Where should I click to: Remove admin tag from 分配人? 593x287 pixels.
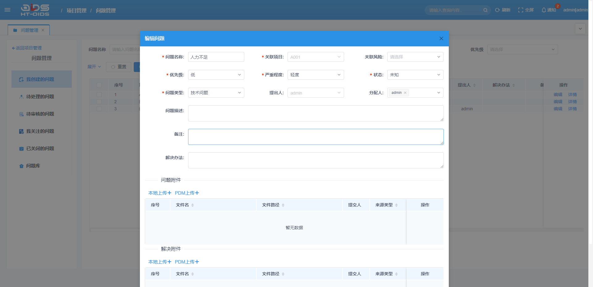point(405,93)
